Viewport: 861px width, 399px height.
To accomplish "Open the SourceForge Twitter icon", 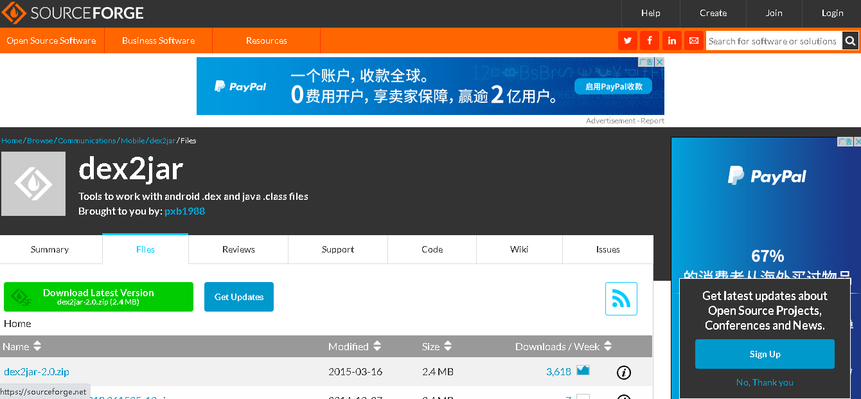I will tap(628, 40).
